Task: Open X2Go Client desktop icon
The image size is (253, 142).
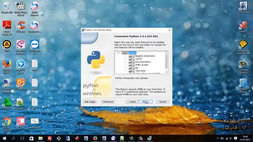Action: 244,7
